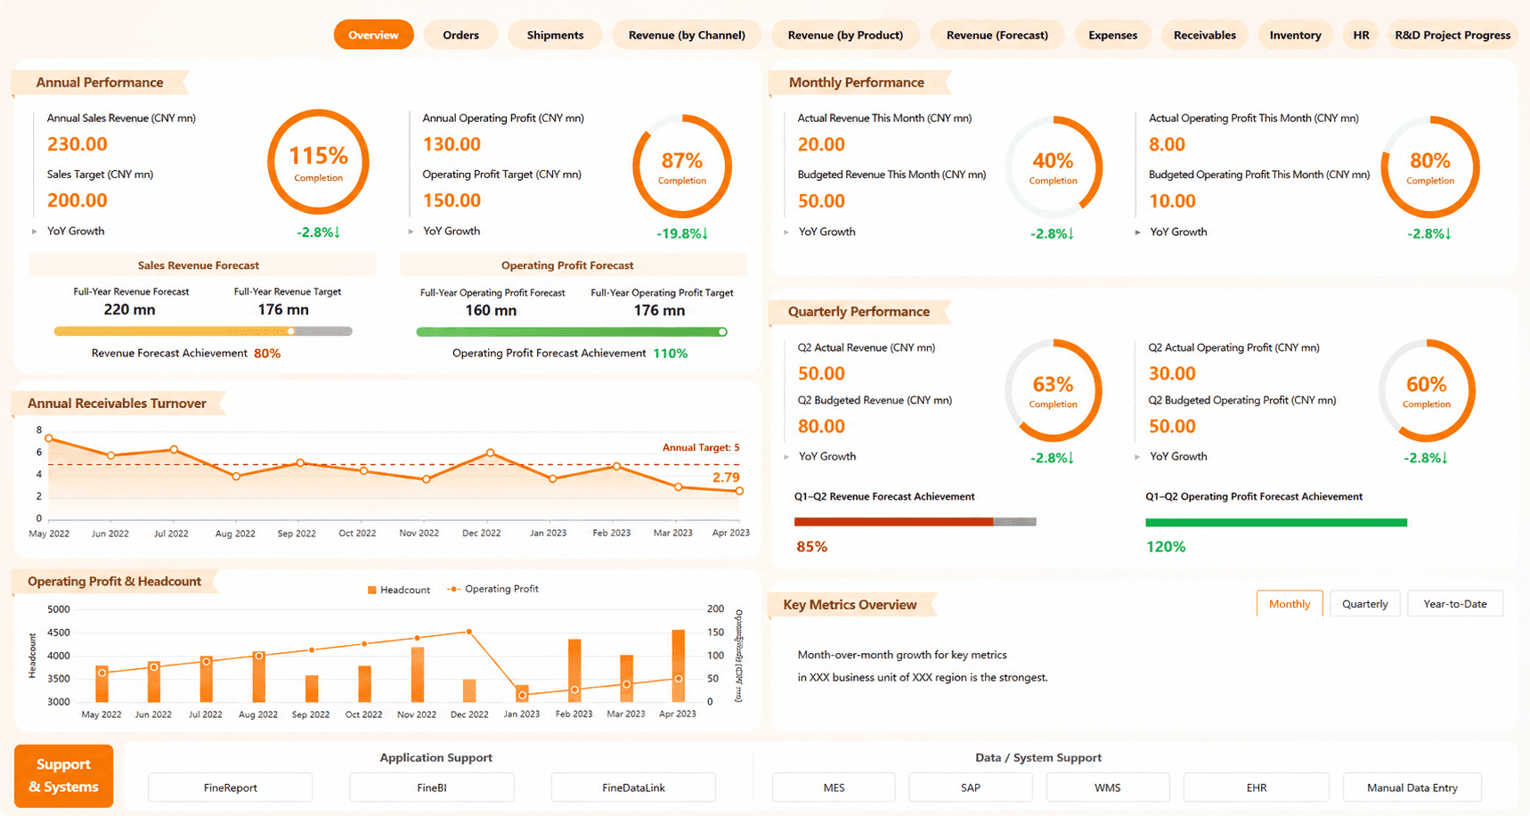The image size is (1530, 816).
Task: Click the Annual Sales Revenue value 230.00
Action: click(x=77, y=144)
